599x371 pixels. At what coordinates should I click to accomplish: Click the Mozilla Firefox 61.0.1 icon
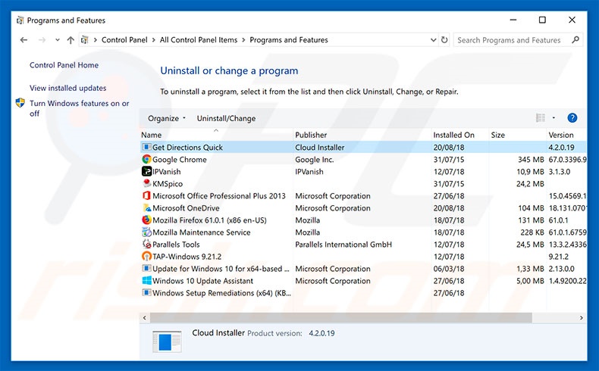pyautogui.click(x=146, y=220)
